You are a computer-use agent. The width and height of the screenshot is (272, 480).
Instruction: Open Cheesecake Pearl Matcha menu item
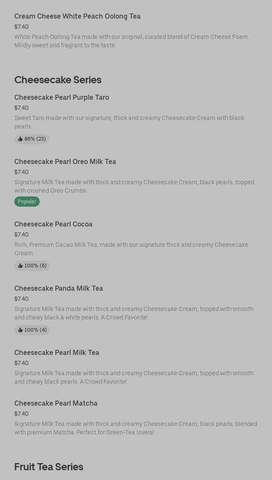[x=56, y=403]
